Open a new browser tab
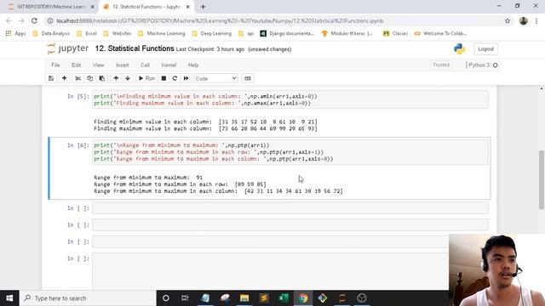545x306 pixels. 203,7
